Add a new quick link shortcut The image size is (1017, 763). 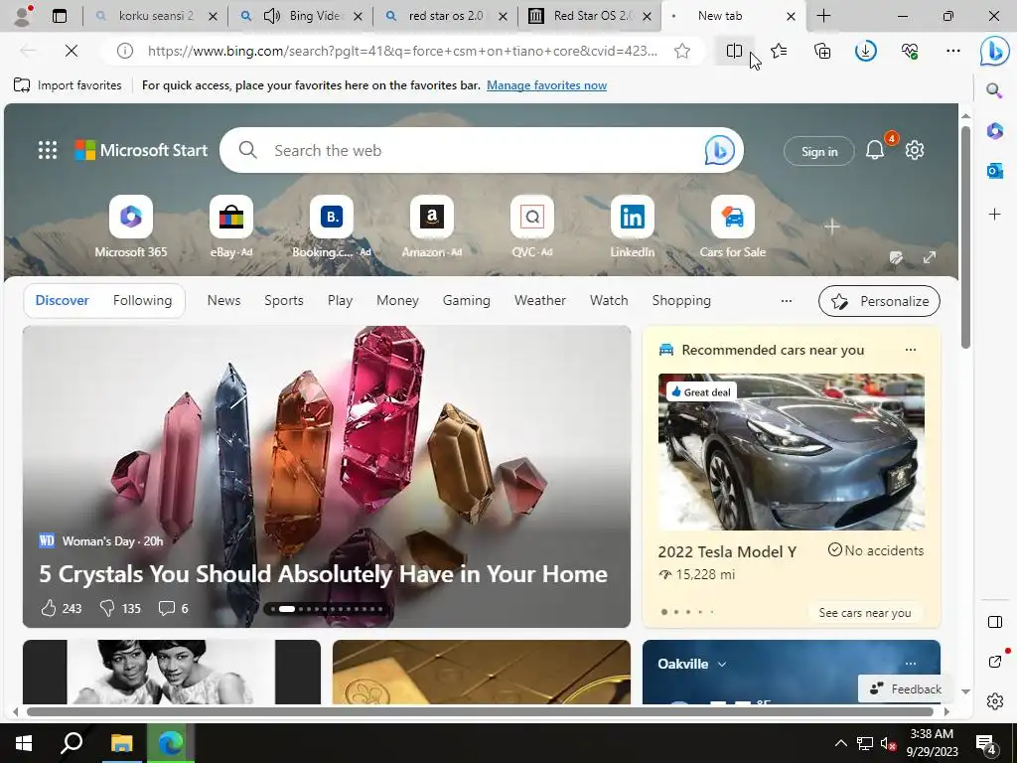pos(832,227)
